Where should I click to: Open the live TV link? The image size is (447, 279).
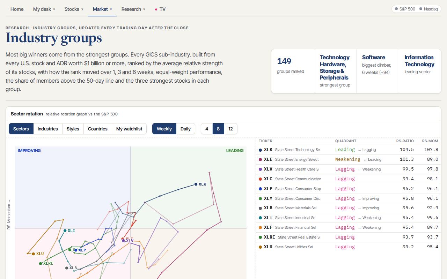click(160, 9)
